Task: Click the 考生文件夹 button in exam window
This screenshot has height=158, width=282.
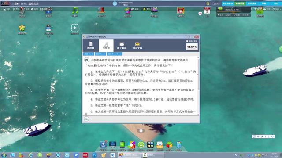Action: pyautogui.click(x=192, y=47)
